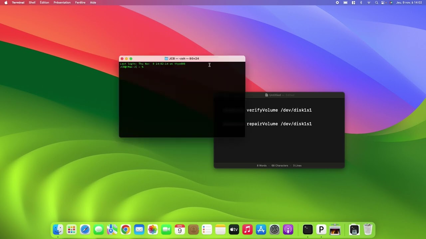The image size is (426, 239).
Task: Click the Untitled document title in editor window
Action: 275,95
